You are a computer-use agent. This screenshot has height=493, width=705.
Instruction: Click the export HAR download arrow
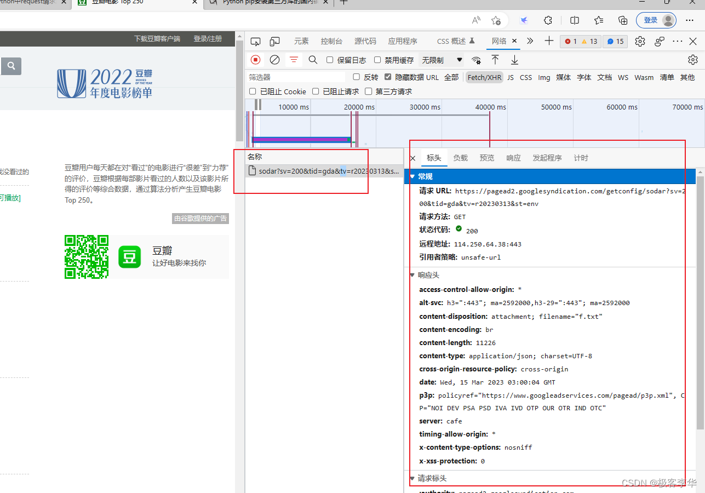(514, 60)
